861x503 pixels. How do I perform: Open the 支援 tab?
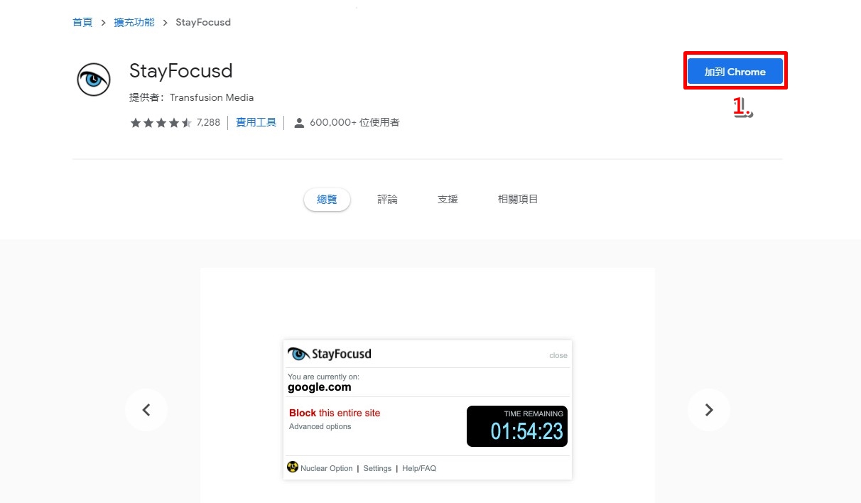[x=448, y=200]
